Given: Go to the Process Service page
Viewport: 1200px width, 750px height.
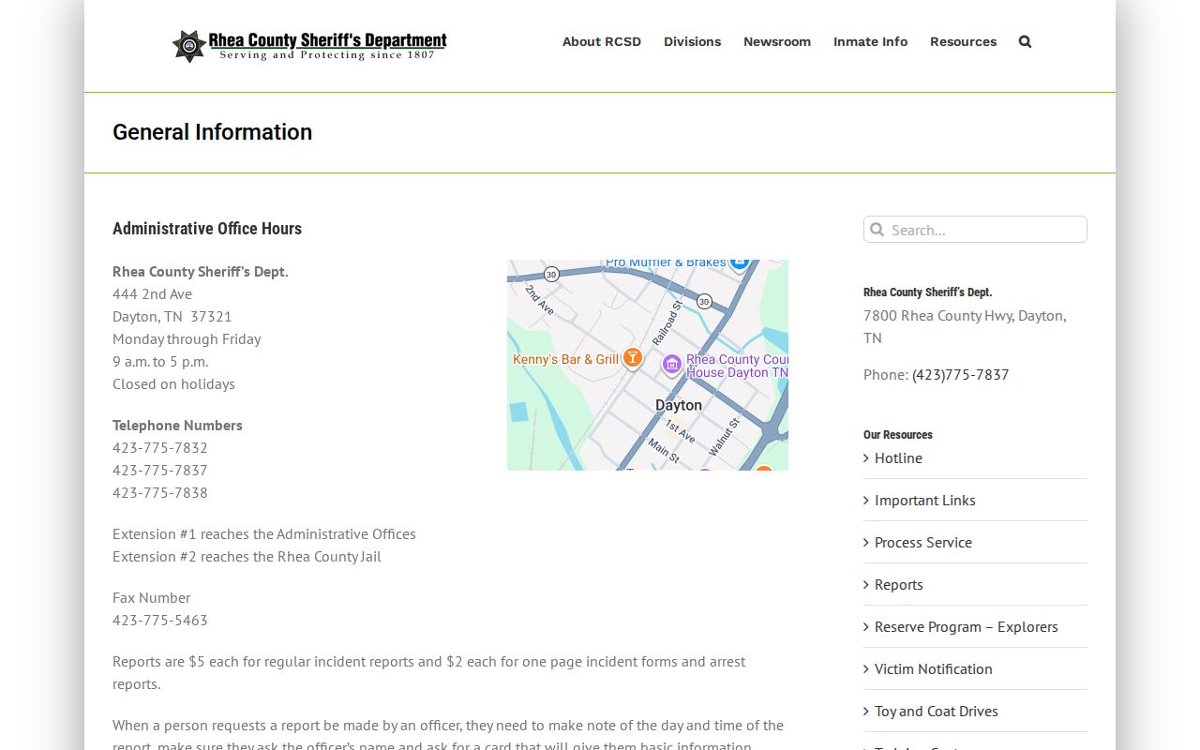Looking at the screenshot, I should 923,542.
